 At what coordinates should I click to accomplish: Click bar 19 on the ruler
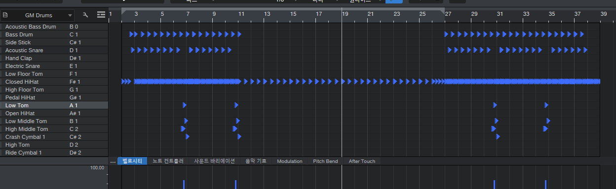345,14
